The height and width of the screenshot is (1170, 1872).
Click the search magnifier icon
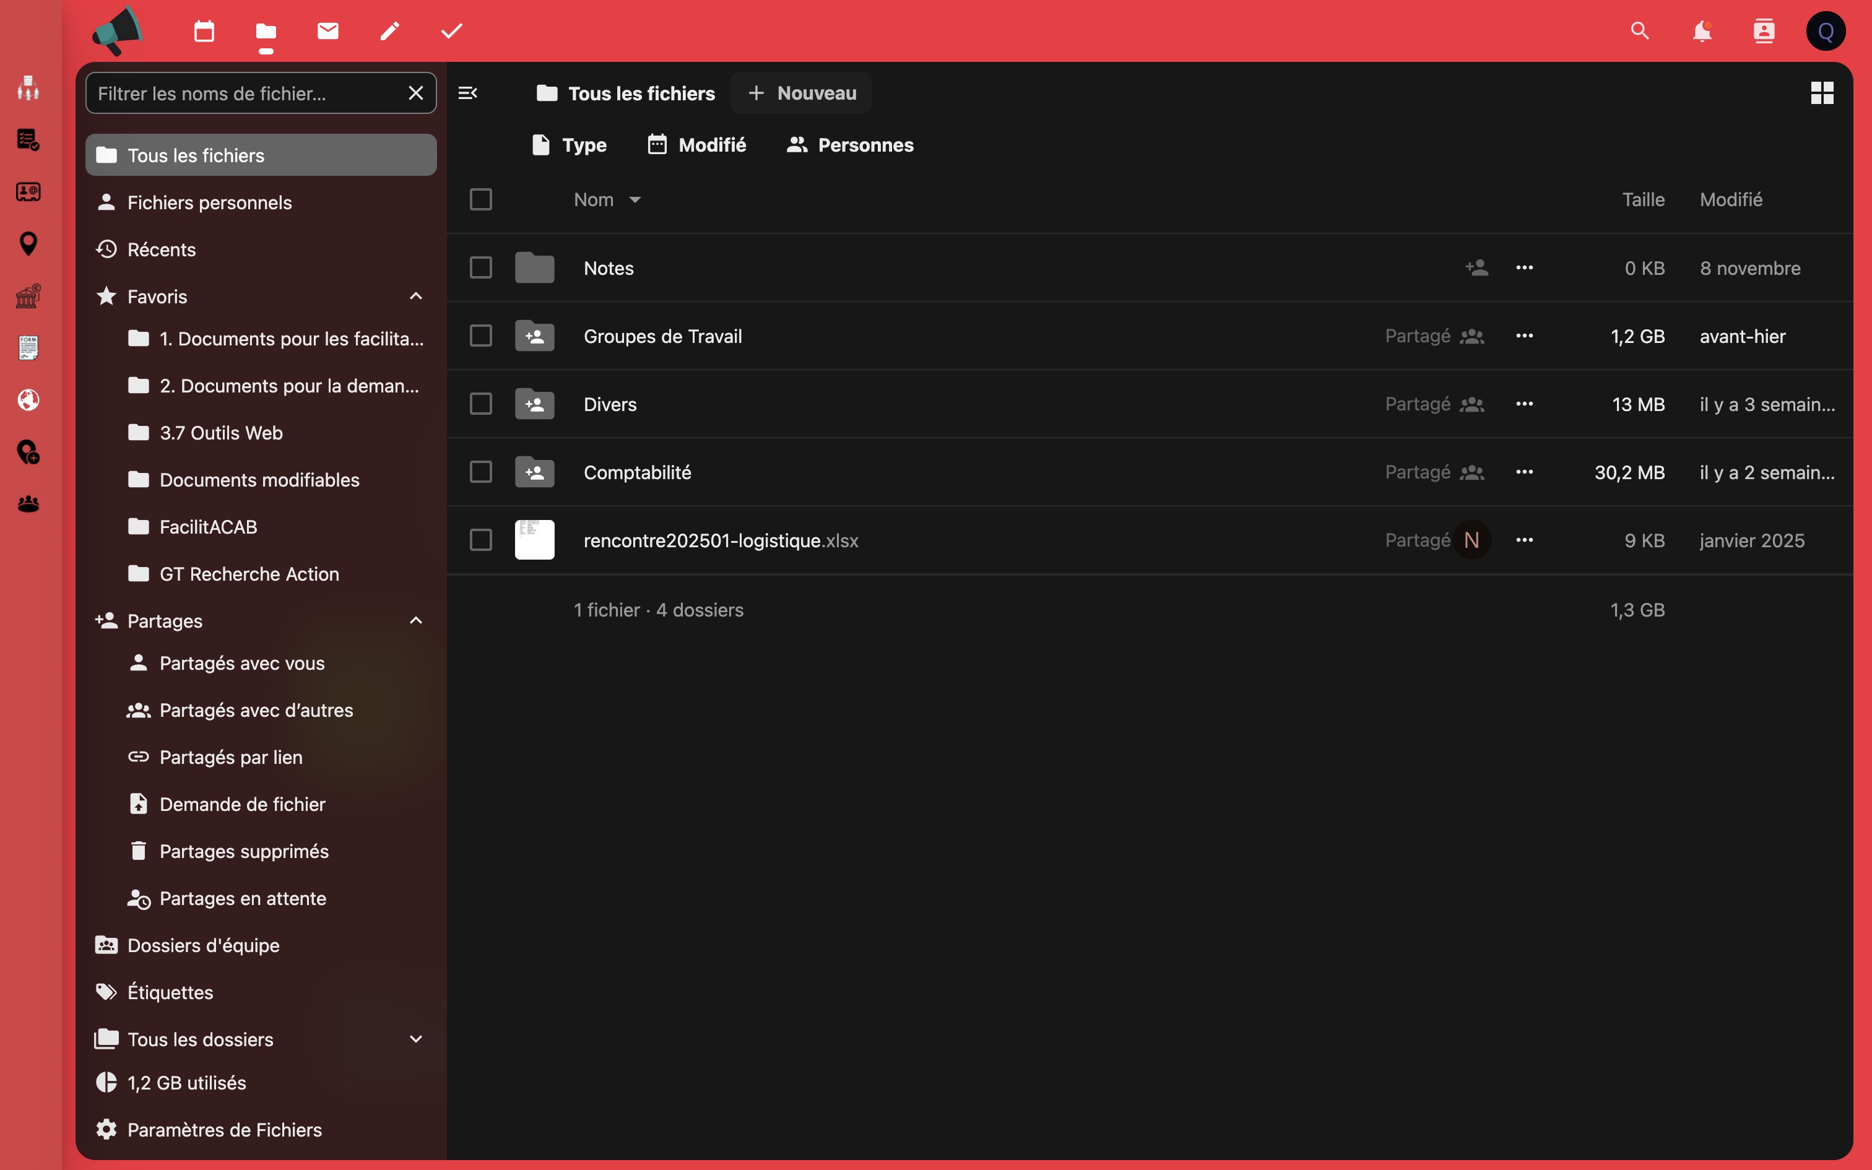coord(1639,32)
